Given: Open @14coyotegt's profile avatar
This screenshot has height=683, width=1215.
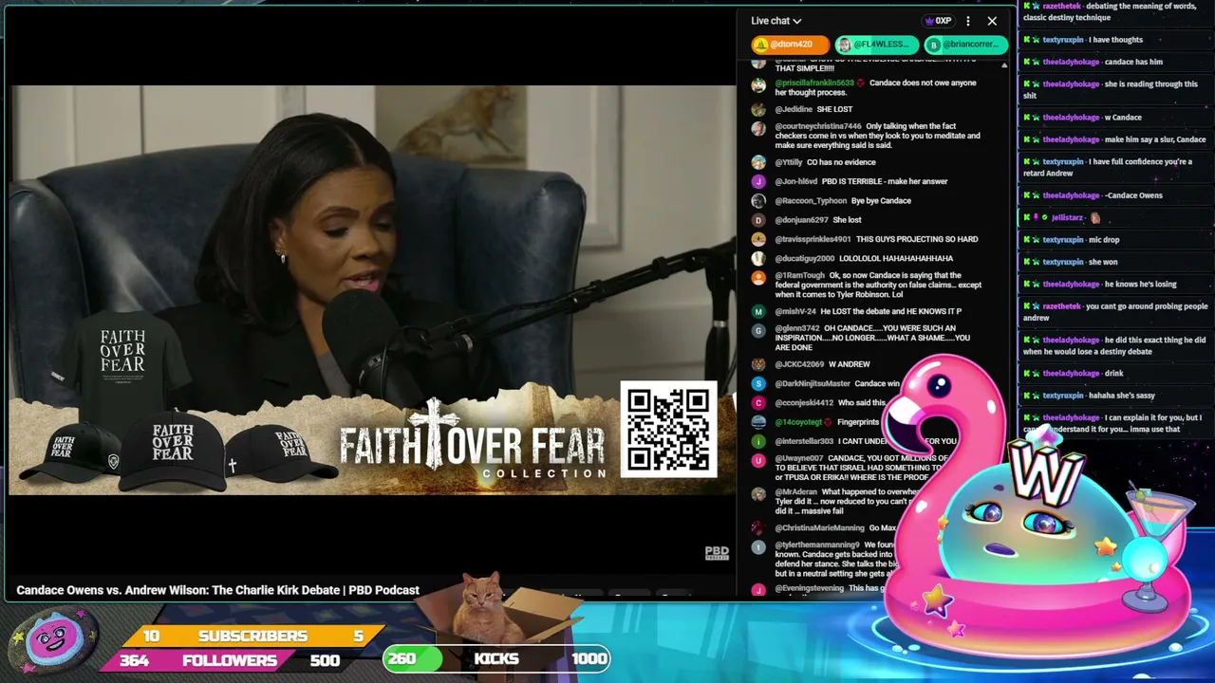Looking at the screenshot, I should 758,423.
